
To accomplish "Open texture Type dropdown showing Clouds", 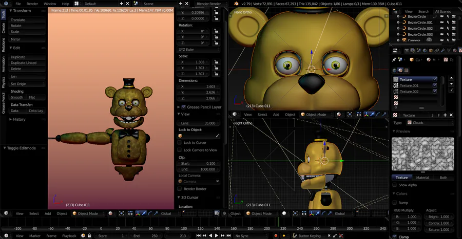I will [430, 123].
